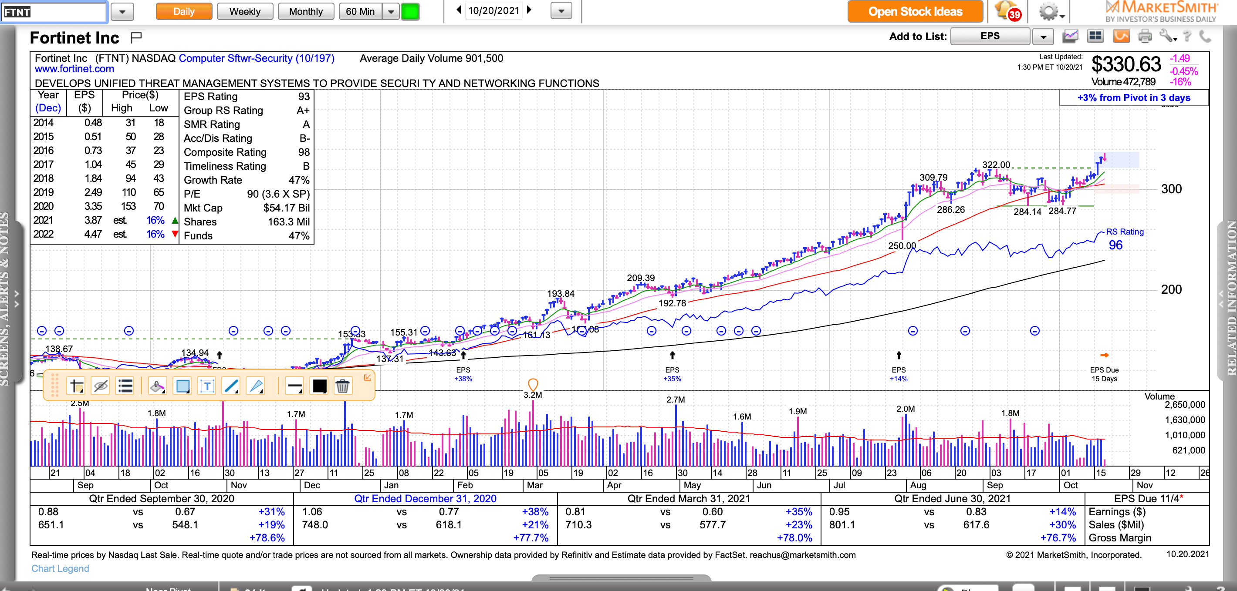This screenshot has height=591, width=1237.
Task: Open the 60 Min interval dropdown arrow
Action: point(391,11)
